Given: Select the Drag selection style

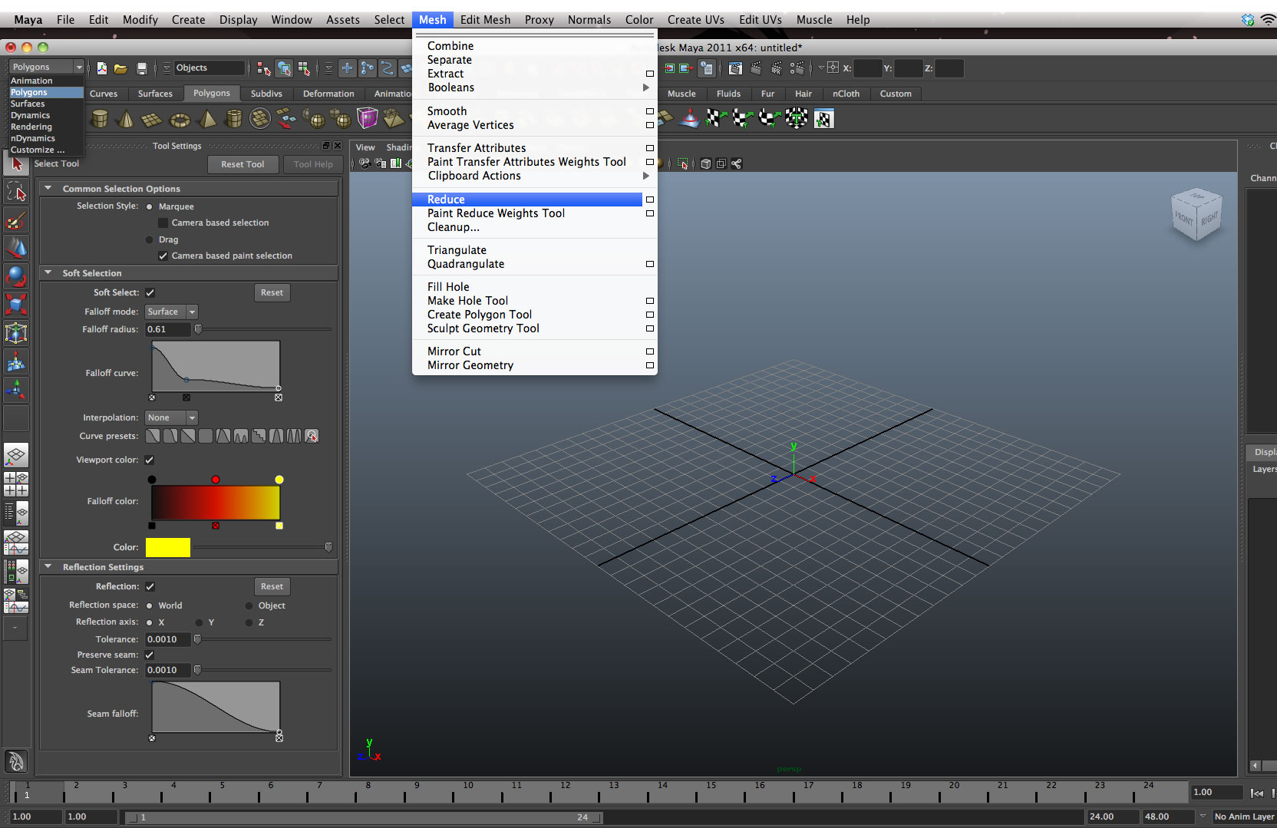Looking at the screenshot, I should click(x=150, y=239).
